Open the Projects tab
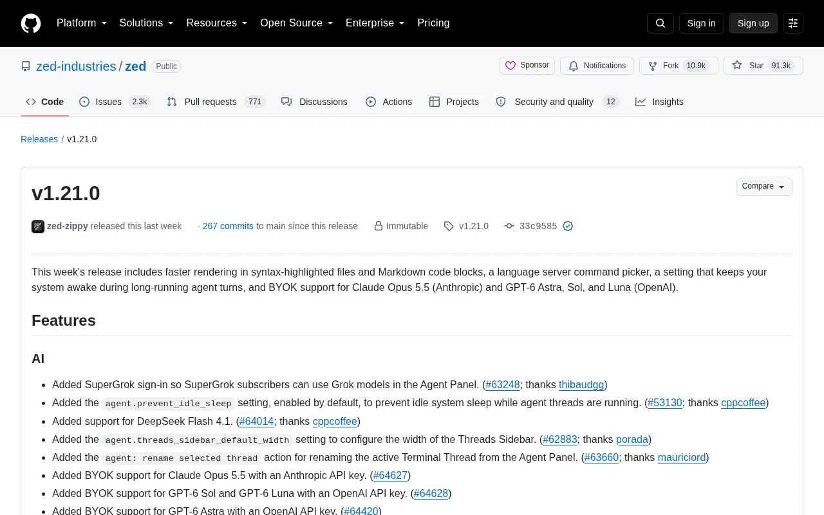The width and height of the screenshot is (824, 515). point(454,102)
